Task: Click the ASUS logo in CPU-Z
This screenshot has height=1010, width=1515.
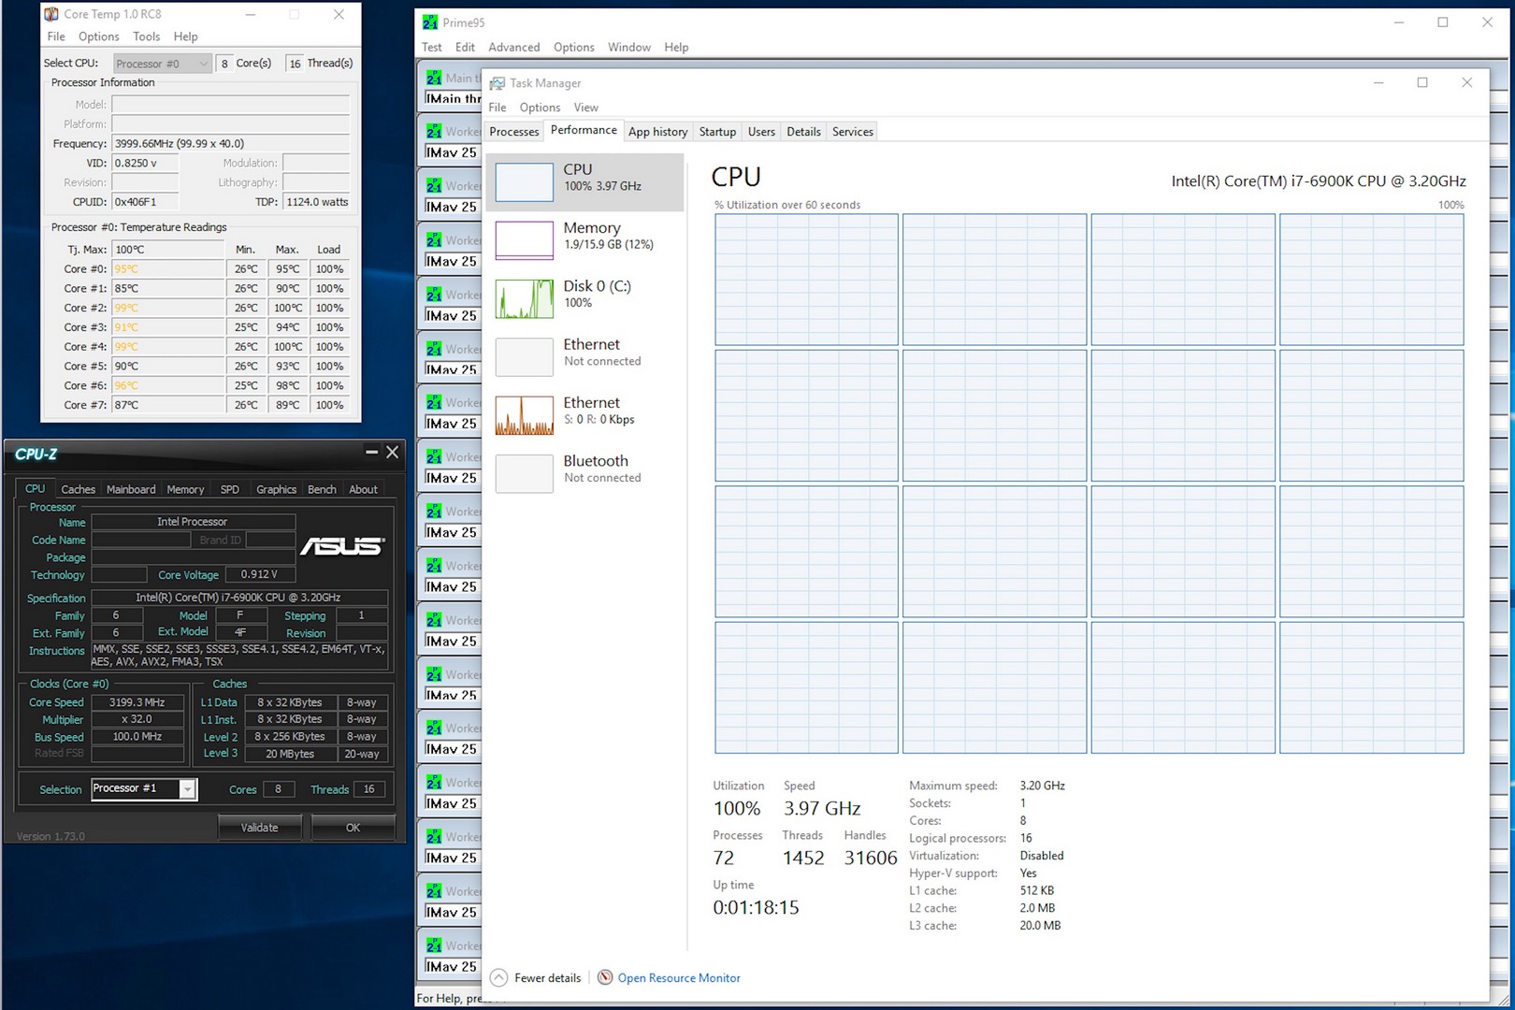Action: (342, 546)
